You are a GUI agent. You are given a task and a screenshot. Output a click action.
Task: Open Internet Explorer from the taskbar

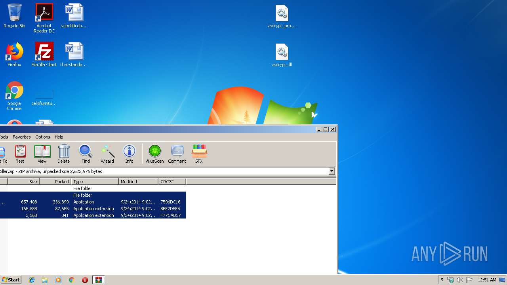tap(32, 280)
